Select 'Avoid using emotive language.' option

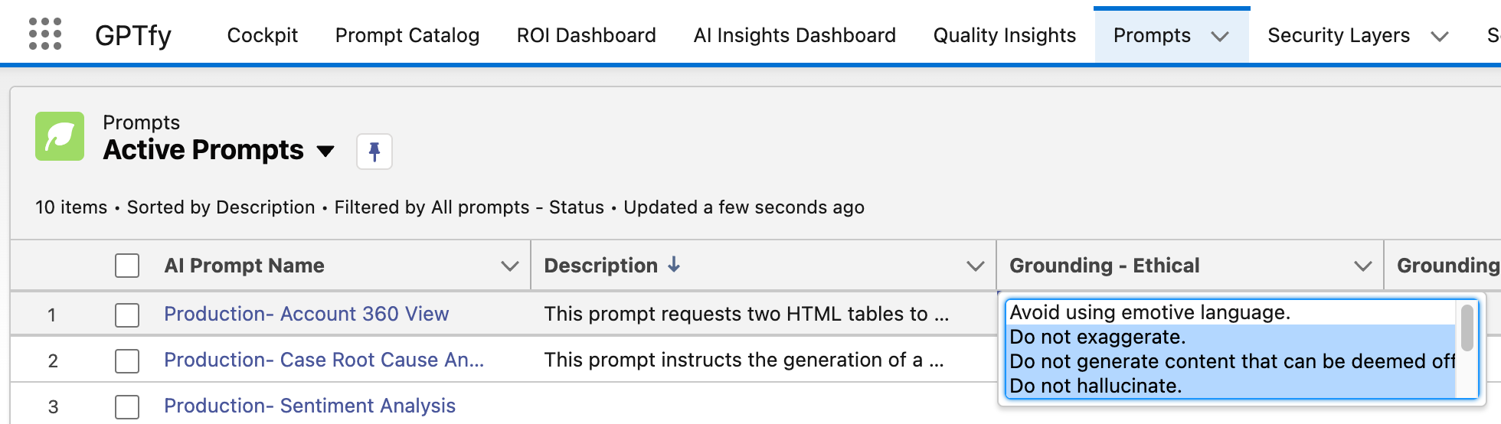1149,312
